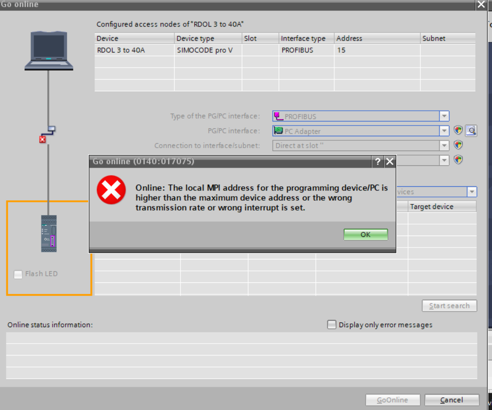Click shield icon beside Connection to interface/subnet

(x=458, y=145)
